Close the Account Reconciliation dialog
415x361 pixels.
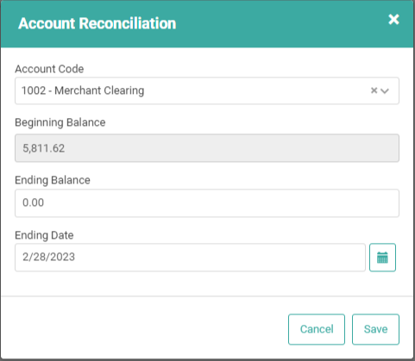pos(393,20)
